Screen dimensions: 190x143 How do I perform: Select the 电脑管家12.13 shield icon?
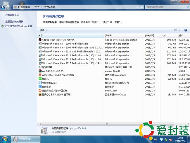coord(40,83)
